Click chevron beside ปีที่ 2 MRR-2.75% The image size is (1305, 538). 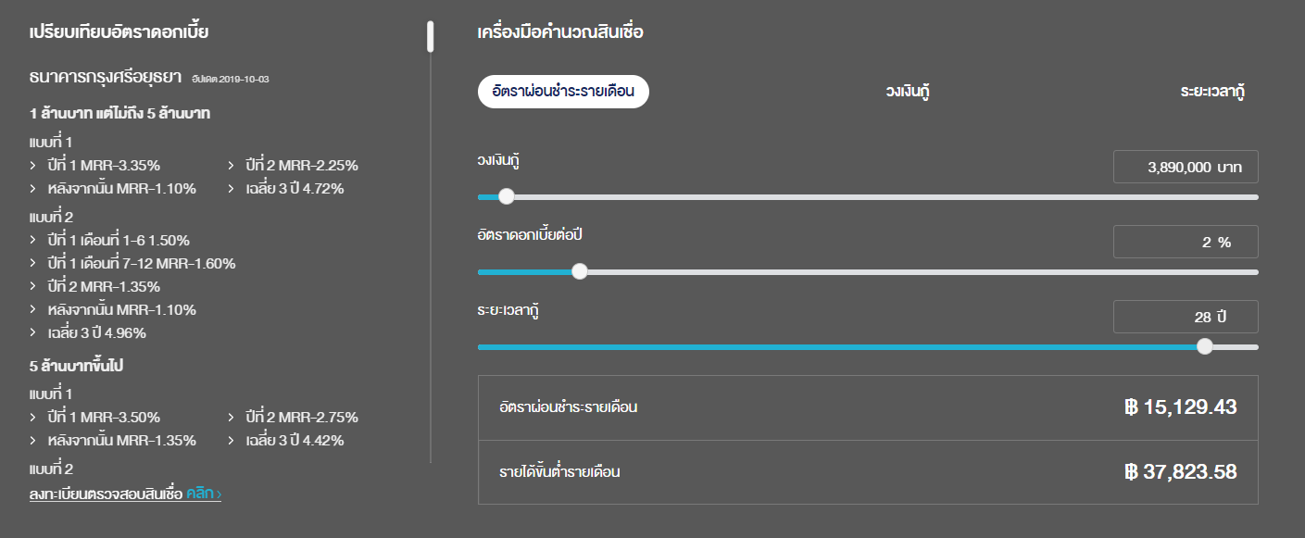pos(232,418)
